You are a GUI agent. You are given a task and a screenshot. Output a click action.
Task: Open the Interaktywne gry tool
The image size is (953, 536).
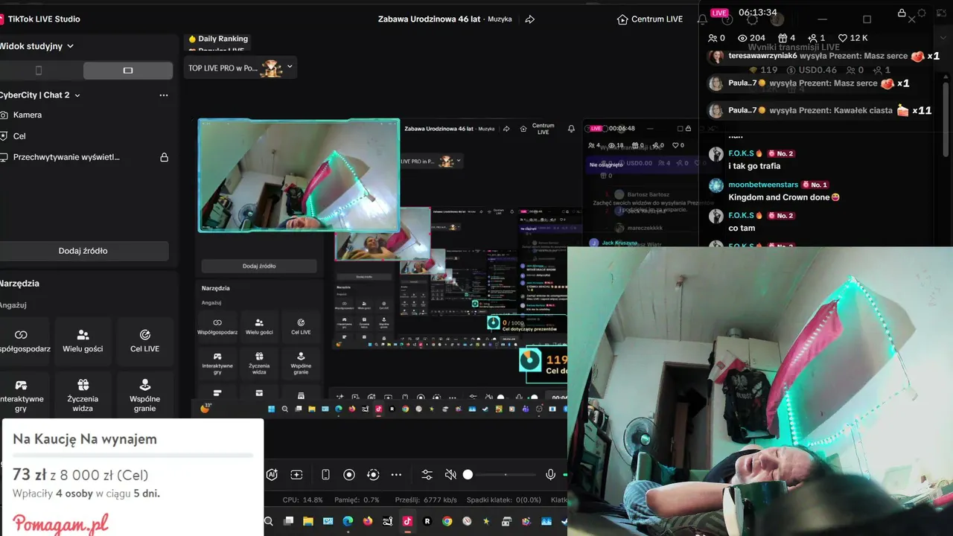tap(23, 395)
